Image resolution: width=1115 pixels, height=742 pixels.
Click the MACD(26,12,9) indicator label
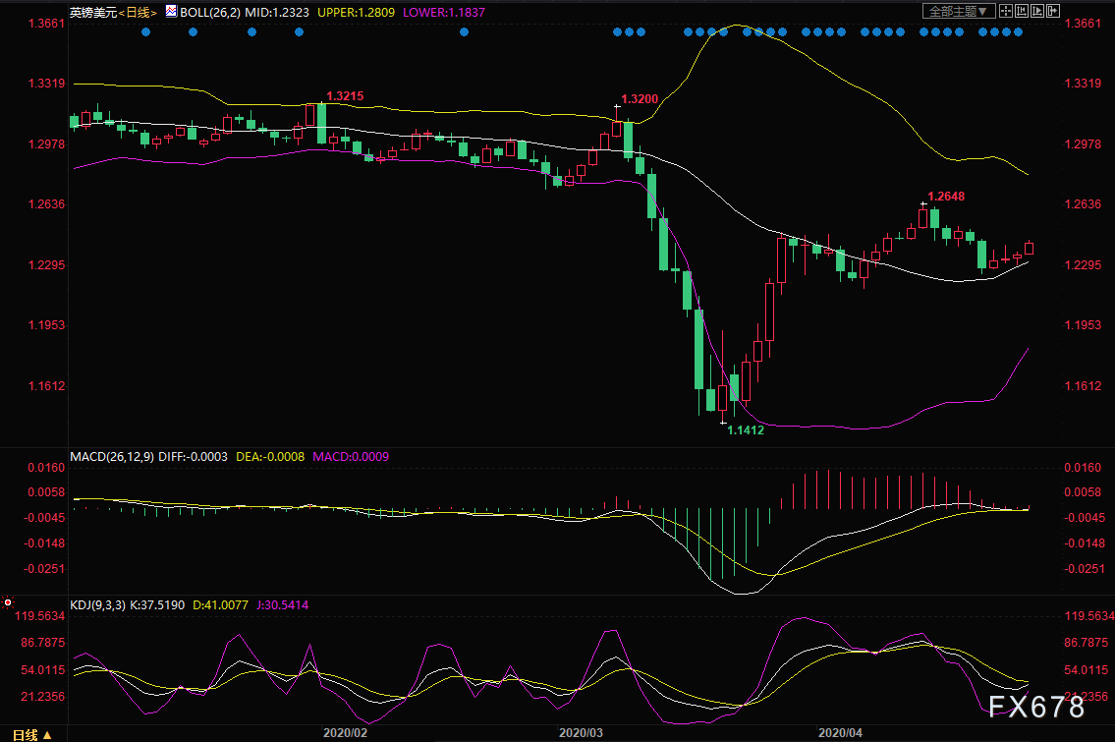(112, 457)
